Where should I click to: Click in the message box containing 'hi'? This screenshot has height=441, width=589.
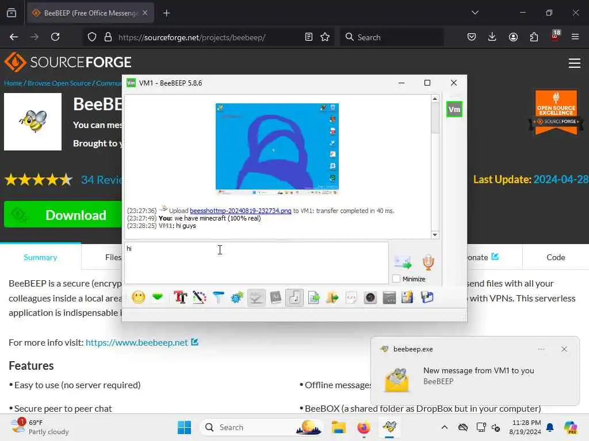pyautogui.click(x=257, y=263)
